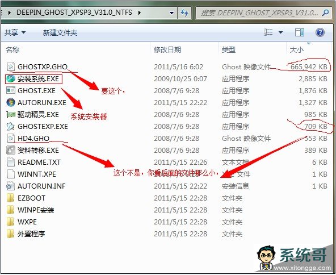
Task: Click the GHOSTEXP.EXE icon
Action: [11, 126]
